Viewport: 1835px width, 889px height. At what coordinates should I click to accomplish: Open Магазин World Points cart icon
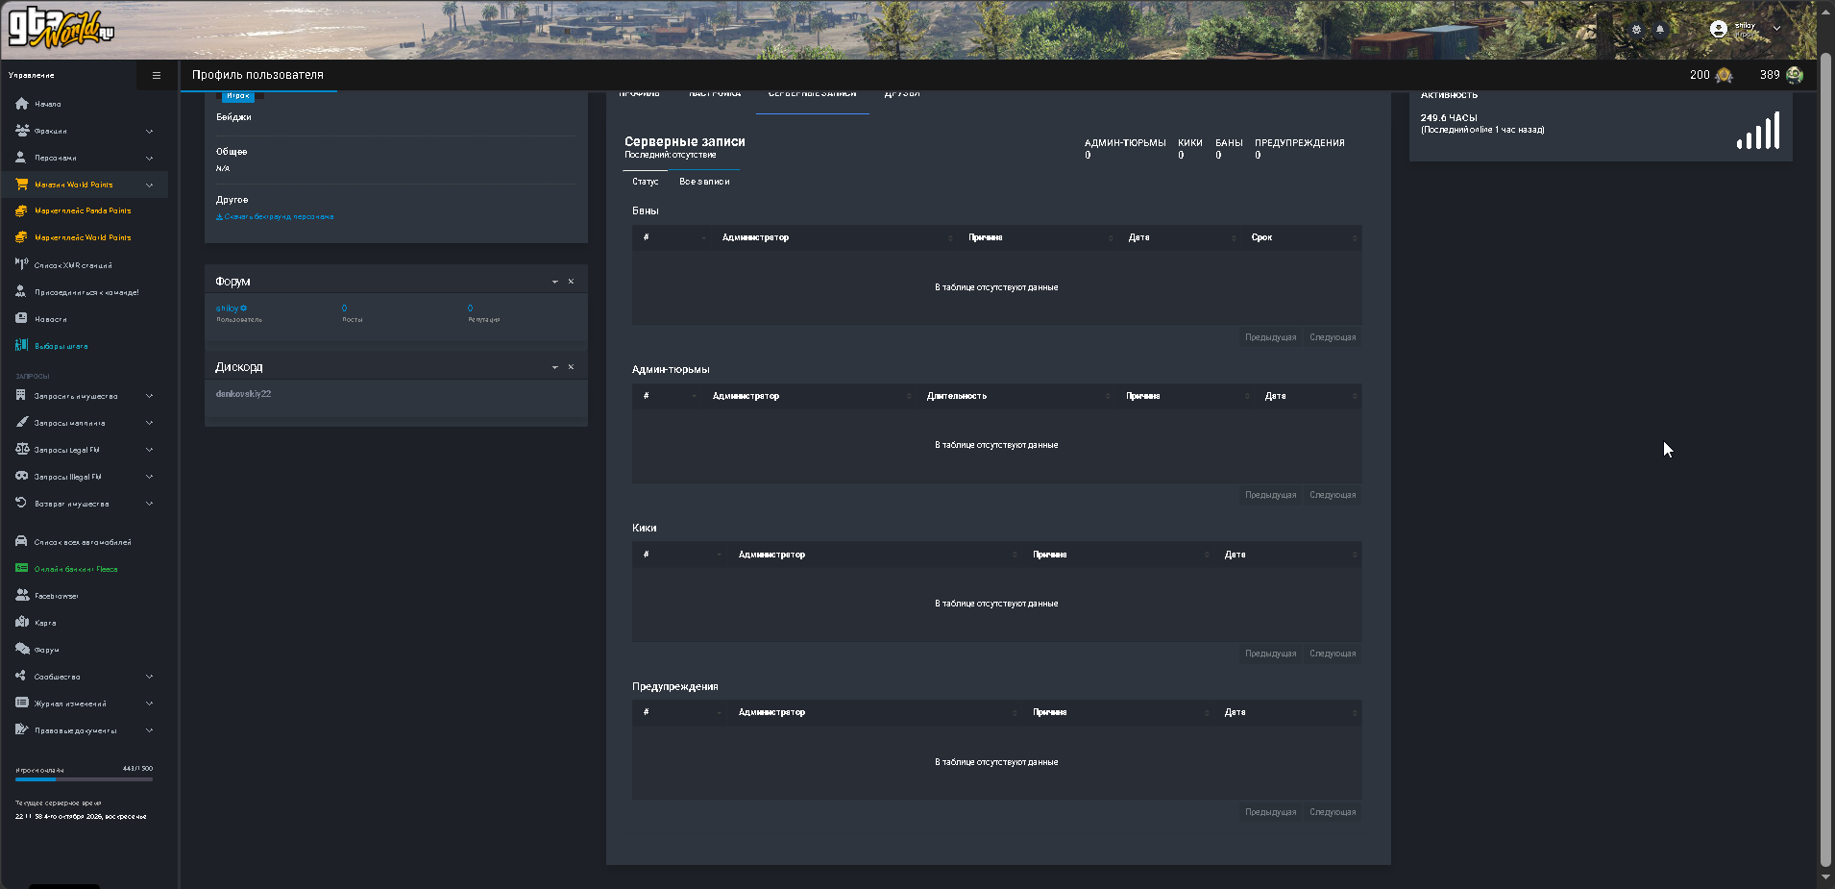[x=21, y=185]
